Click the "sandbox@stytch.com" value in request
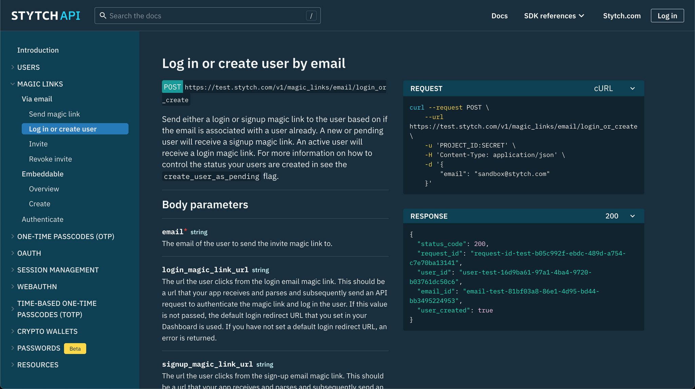Screen dimensions: 695x389 coord(512,174)
